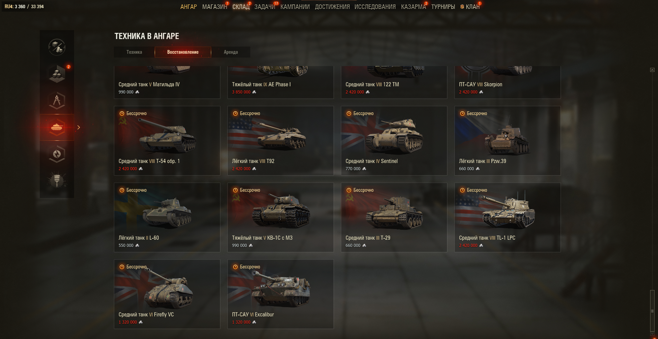
Task: Select the Восстановление tab
Action: [183, 52]
